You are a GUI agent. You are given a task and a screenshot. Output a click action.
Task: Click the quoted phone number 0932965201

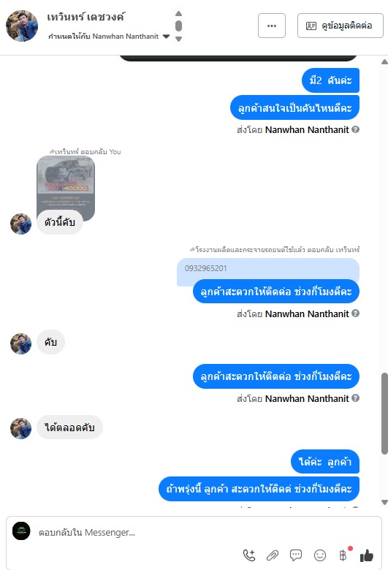tap(206, 268)
